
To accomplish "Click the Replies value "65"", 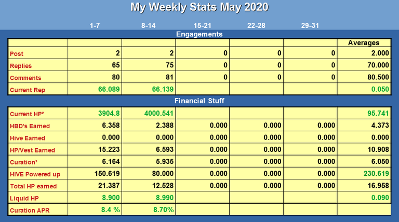I will pyautogui.click(x=116, y=65).
